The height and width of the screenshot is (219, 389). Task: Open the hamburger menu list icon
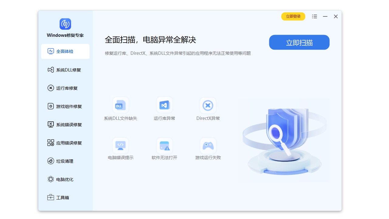coord(315,16)
